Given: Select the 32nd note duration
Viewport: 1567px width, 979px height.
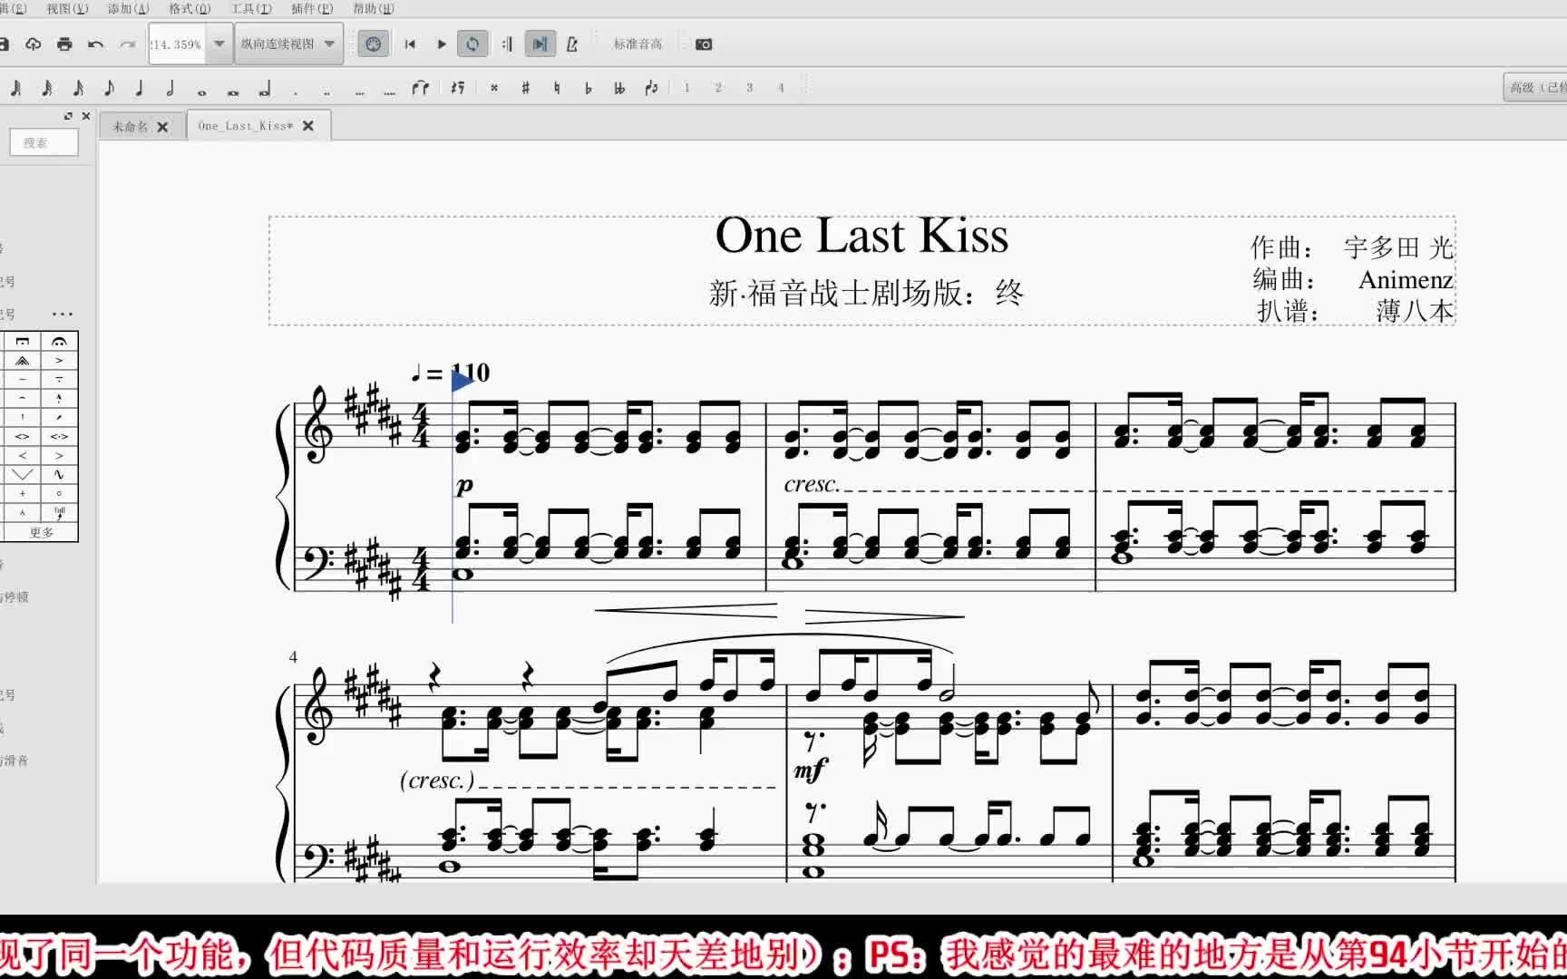Looking at the screenshot, I should click(x=46, y=88).
